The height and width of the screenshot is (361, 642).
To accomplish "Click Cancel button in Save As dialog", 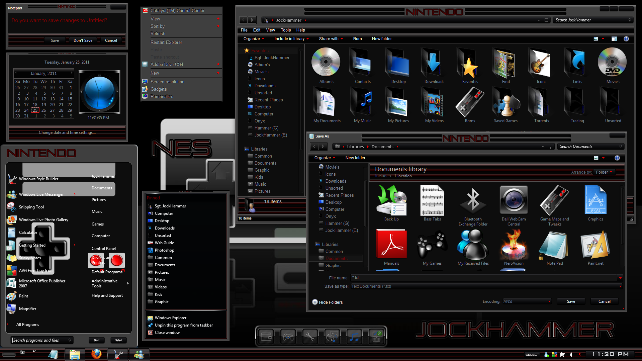I will pos(604,301).
